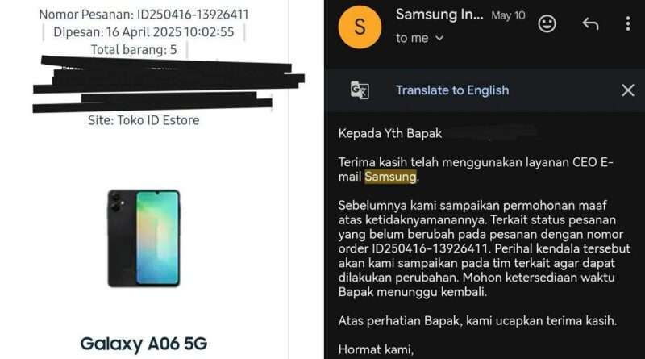The image size is (645, 359).
Task: Reply using the curved arrow icon
Action: tap(590, 24)
